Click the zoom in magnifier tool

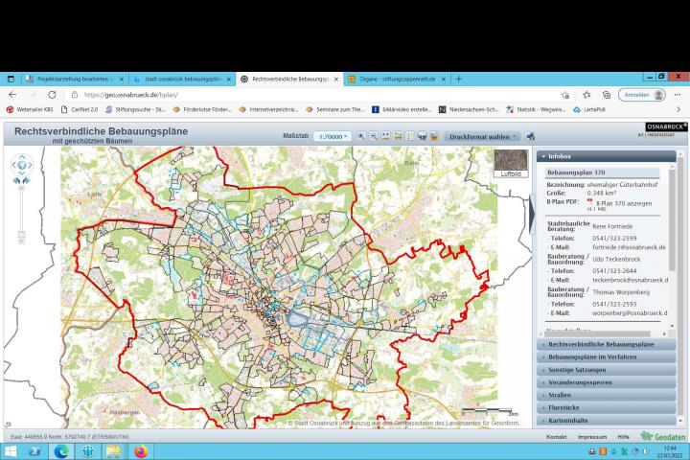pyautogui.click(x=362, y=137)
